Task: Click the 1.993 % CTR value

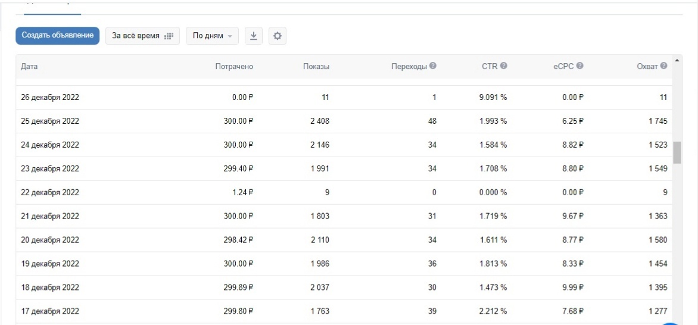Action: point(493,121)
